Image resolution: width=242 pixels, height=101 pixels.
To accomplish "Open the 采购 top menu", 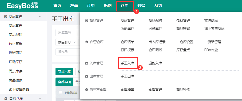I will pyautogui.click(x=108, y=6).
